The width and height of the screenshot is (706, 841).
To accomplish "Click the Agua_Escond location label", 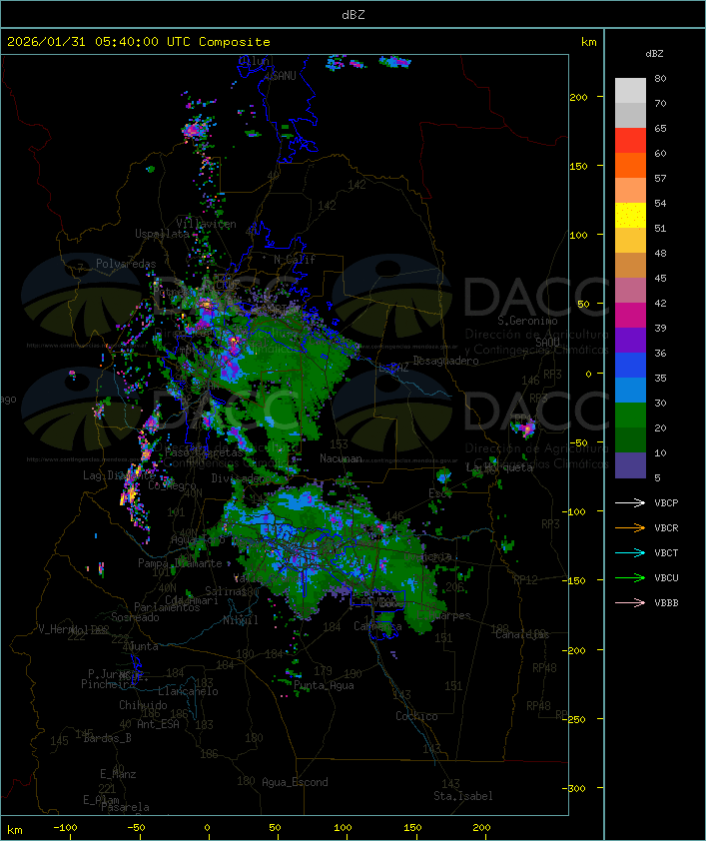I will click(x=295, y=782).
